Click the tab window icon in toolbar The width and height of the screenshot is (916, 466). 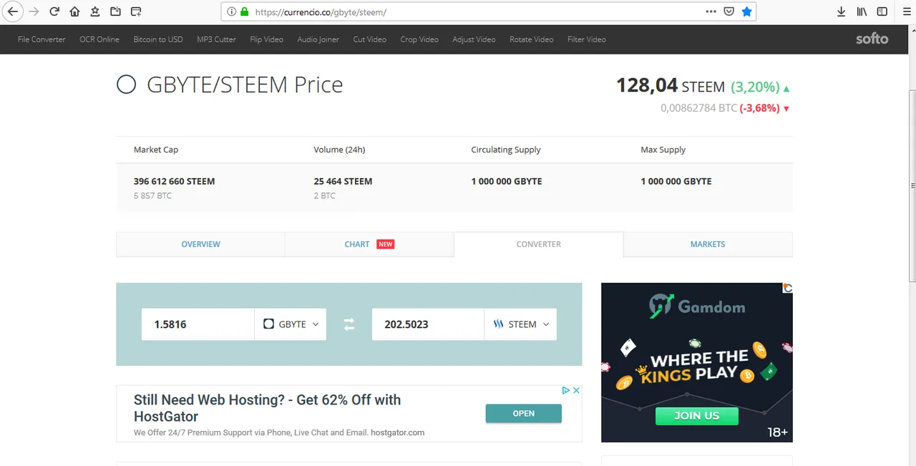coord(136,11)
